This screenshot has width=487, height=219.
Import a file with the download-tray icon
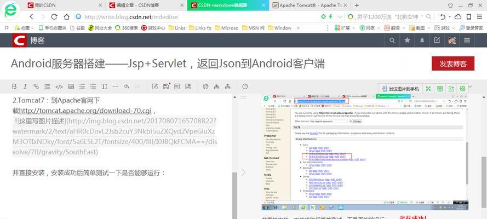(216, 87)
